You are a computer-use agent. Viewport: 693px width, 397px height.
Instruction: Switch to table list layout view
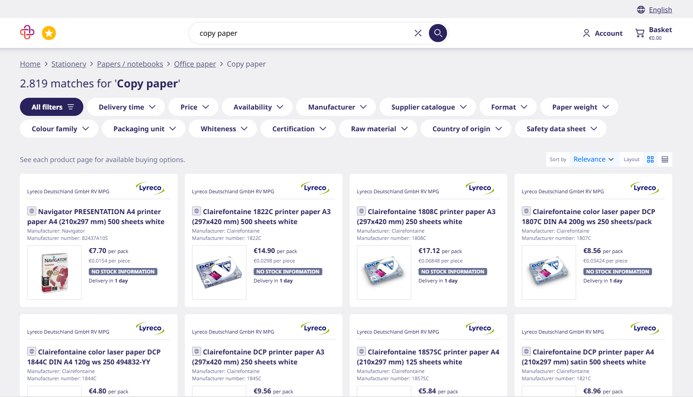pyautogui.click(x=665, y=159)
